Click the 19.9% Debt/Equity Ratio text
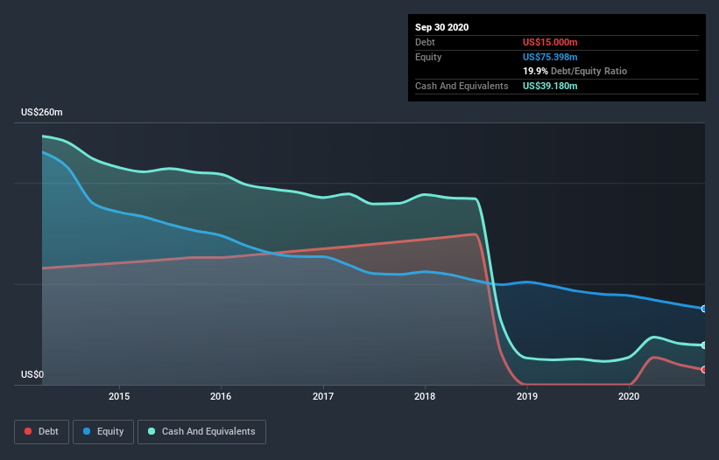This screenshot has width=719, height=460. click(x=575, y=71)
